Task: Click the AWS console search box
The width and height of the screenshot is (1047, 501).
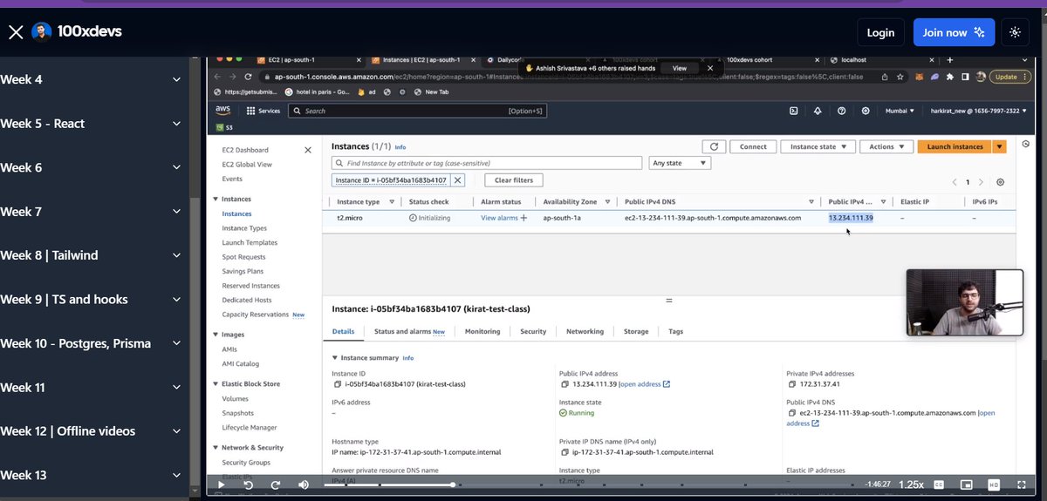Action: tap(418, 111)
